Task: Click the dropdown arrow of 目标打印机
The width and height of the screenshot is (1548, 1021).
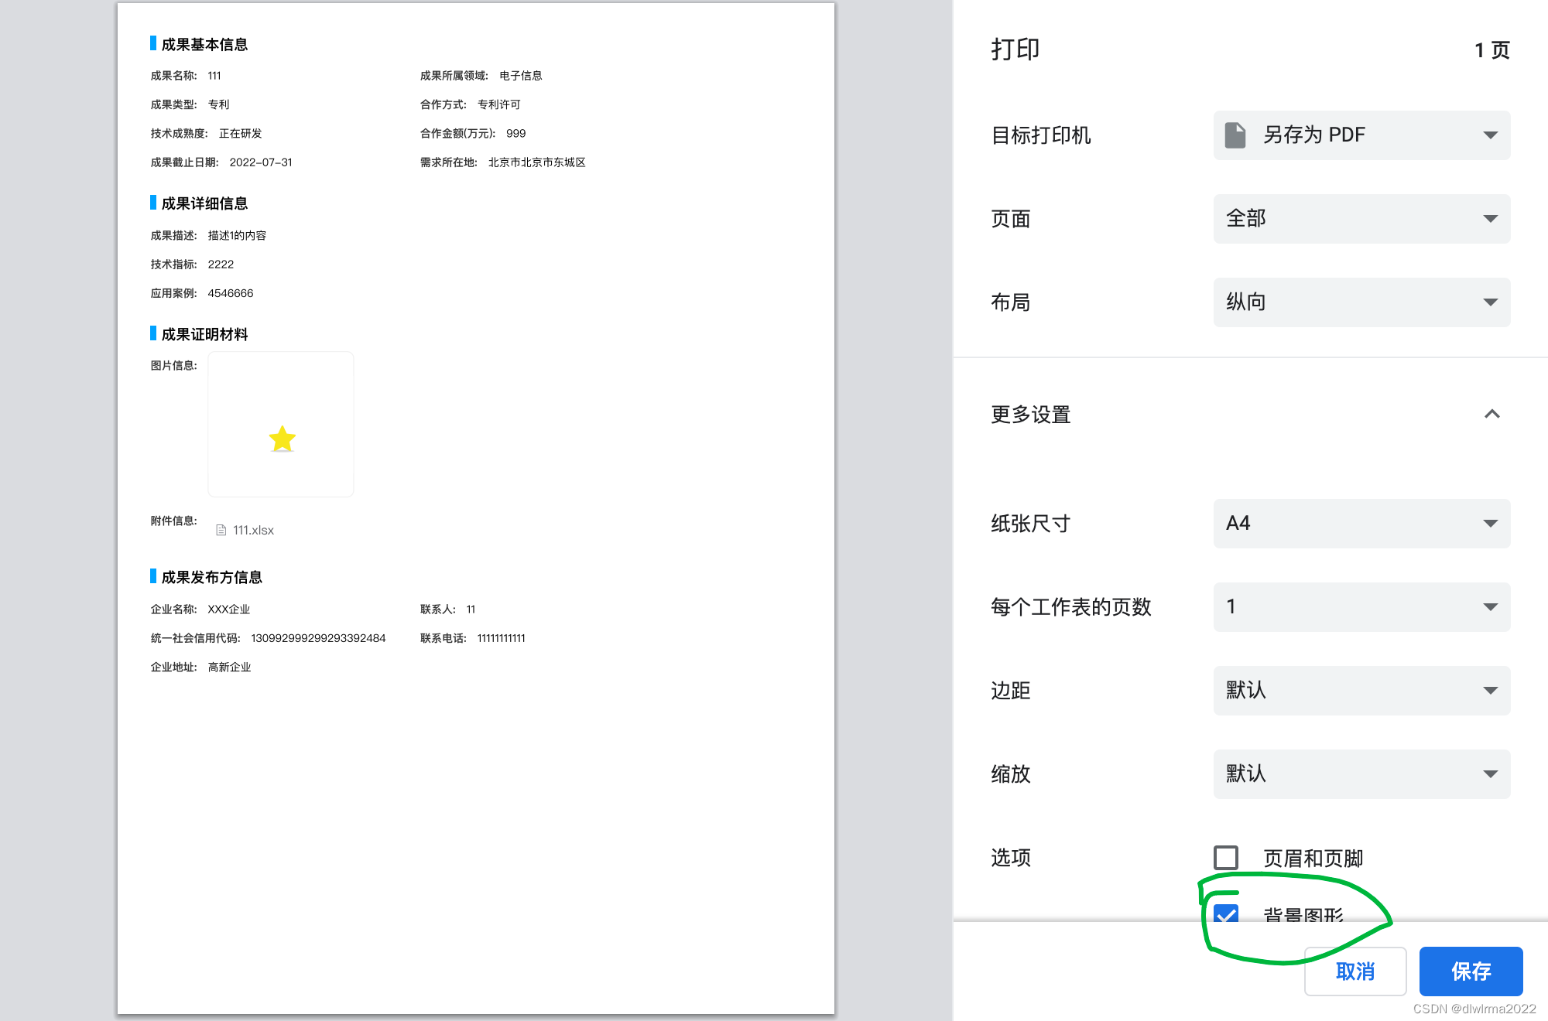Action: tap(1490, 135)
